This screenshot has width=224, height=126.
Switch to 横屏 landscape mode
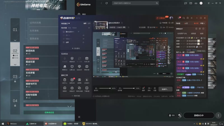pos(85,24)
